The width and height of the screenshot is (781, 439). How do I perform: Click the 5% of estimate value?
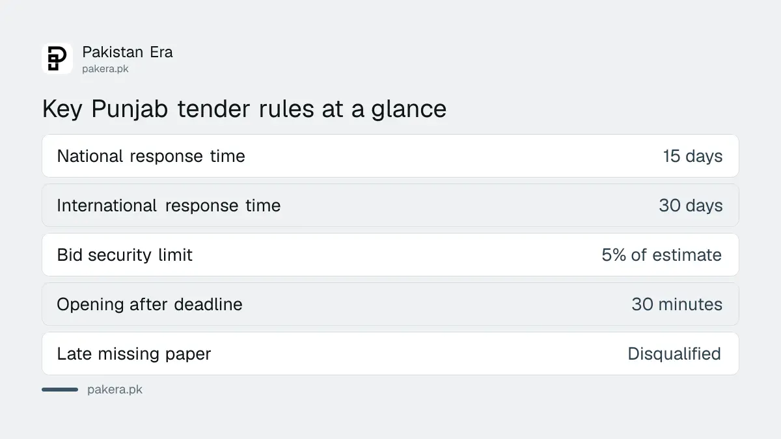tap(662, 255)
